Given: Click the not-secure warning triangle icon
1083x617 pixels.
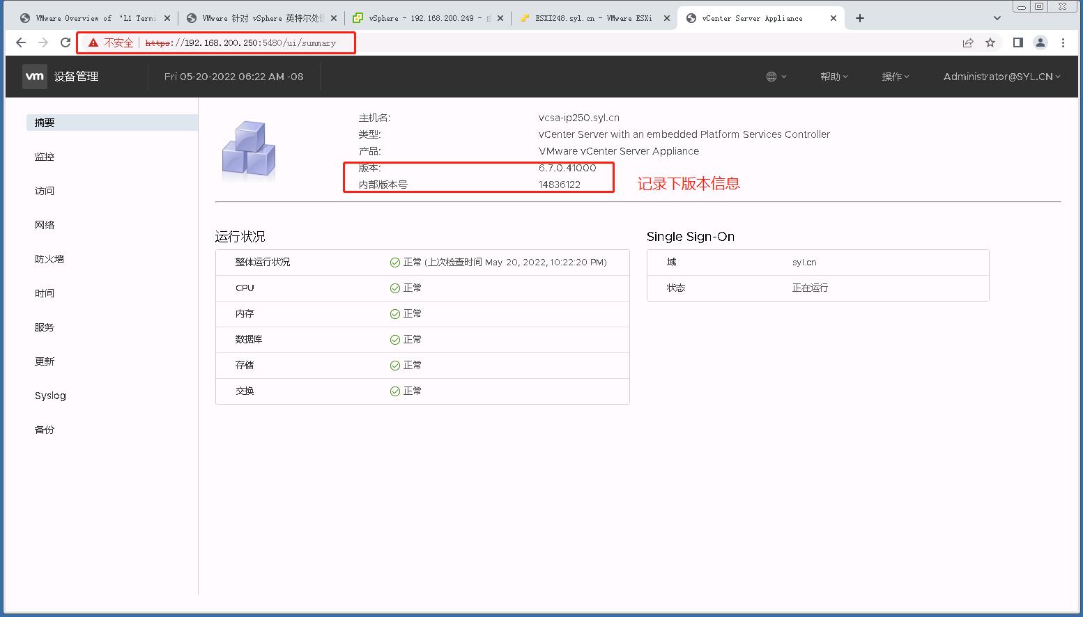Looking at the screenshot, I should (93, 42).
